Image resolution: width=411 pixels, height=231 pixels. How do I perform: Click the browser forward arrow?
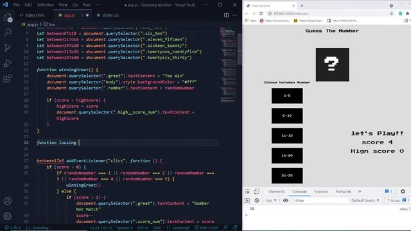[x=254, y=13]
